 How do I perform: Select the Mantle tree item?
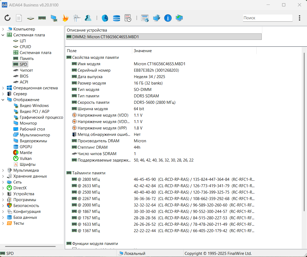[26, 152]
